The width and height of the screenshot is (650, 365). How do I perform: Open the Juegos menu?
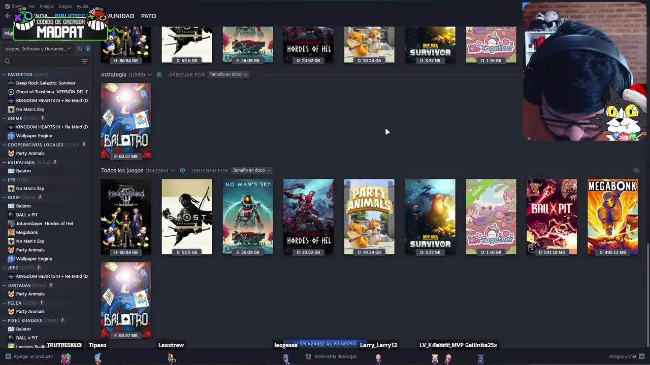coord(65,6)
